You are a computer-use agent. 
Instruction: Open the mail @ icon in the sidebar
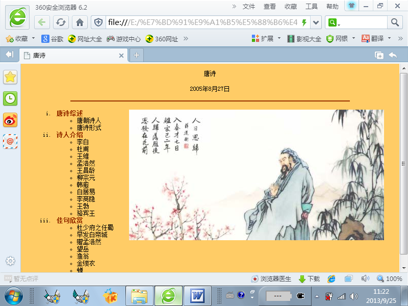(10, 141)
